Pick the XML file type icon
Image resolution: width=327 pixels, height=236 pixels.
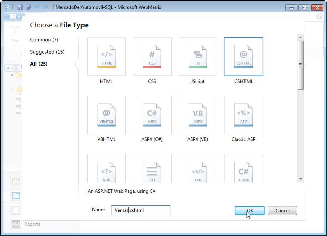tap(198, 169)
